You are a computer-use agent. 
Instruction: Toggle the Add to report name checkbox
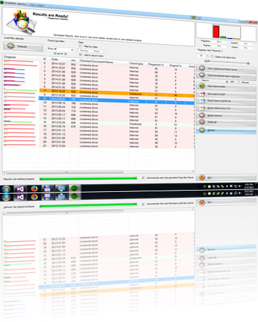pyautogui.click(x=81, y=54)
